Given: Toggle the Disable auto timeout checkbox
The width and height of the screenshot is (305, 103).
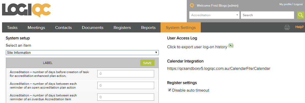Looking at the screenshot, I should [170, 90].
